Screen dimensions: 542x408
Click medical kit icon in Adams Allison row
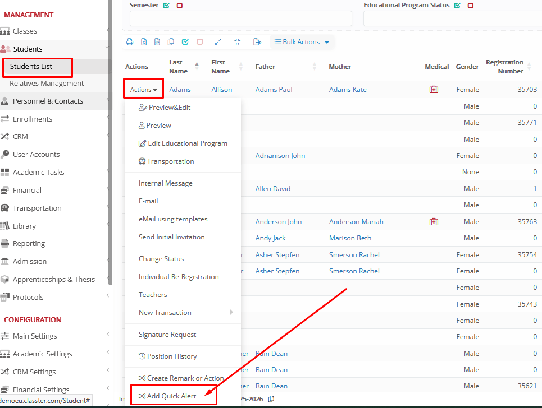(434, 90)
